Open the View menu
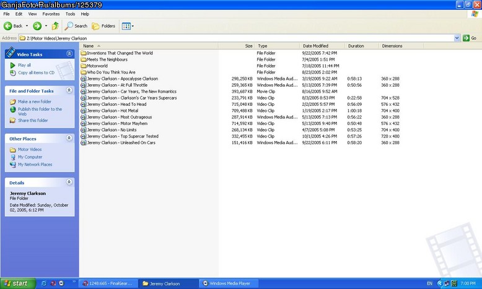Viewport: 482px width, 289px height. pyautogui.click(x=32, y=14)
